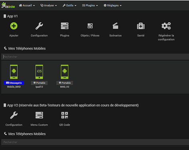
Task: Select the Mobile_MAD Android phone
Action: point(14,72)
